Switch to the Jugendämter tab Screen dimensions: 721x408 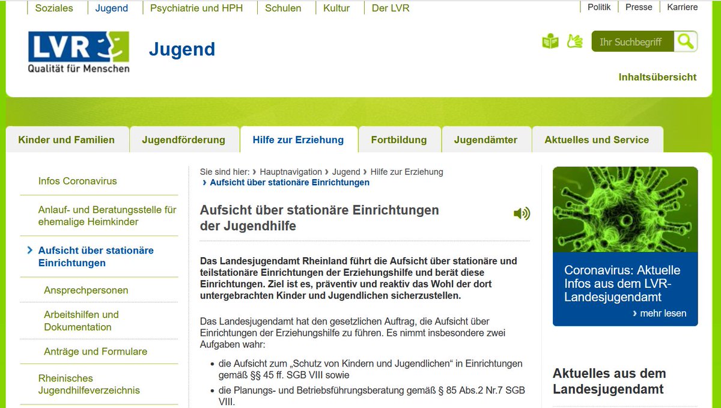coord(485,139)
